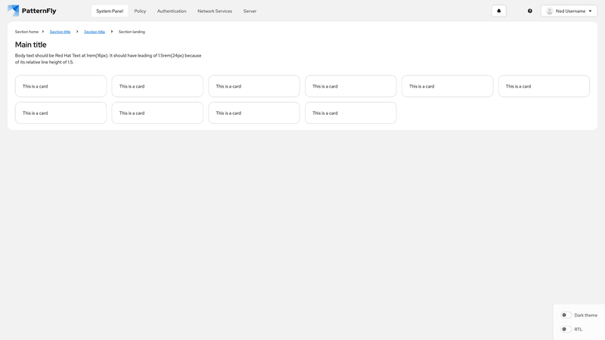Image resolution: width=605 pixels, height=340 pixels.
Task: Open the Authentication tab
Action: pos(172,11)
